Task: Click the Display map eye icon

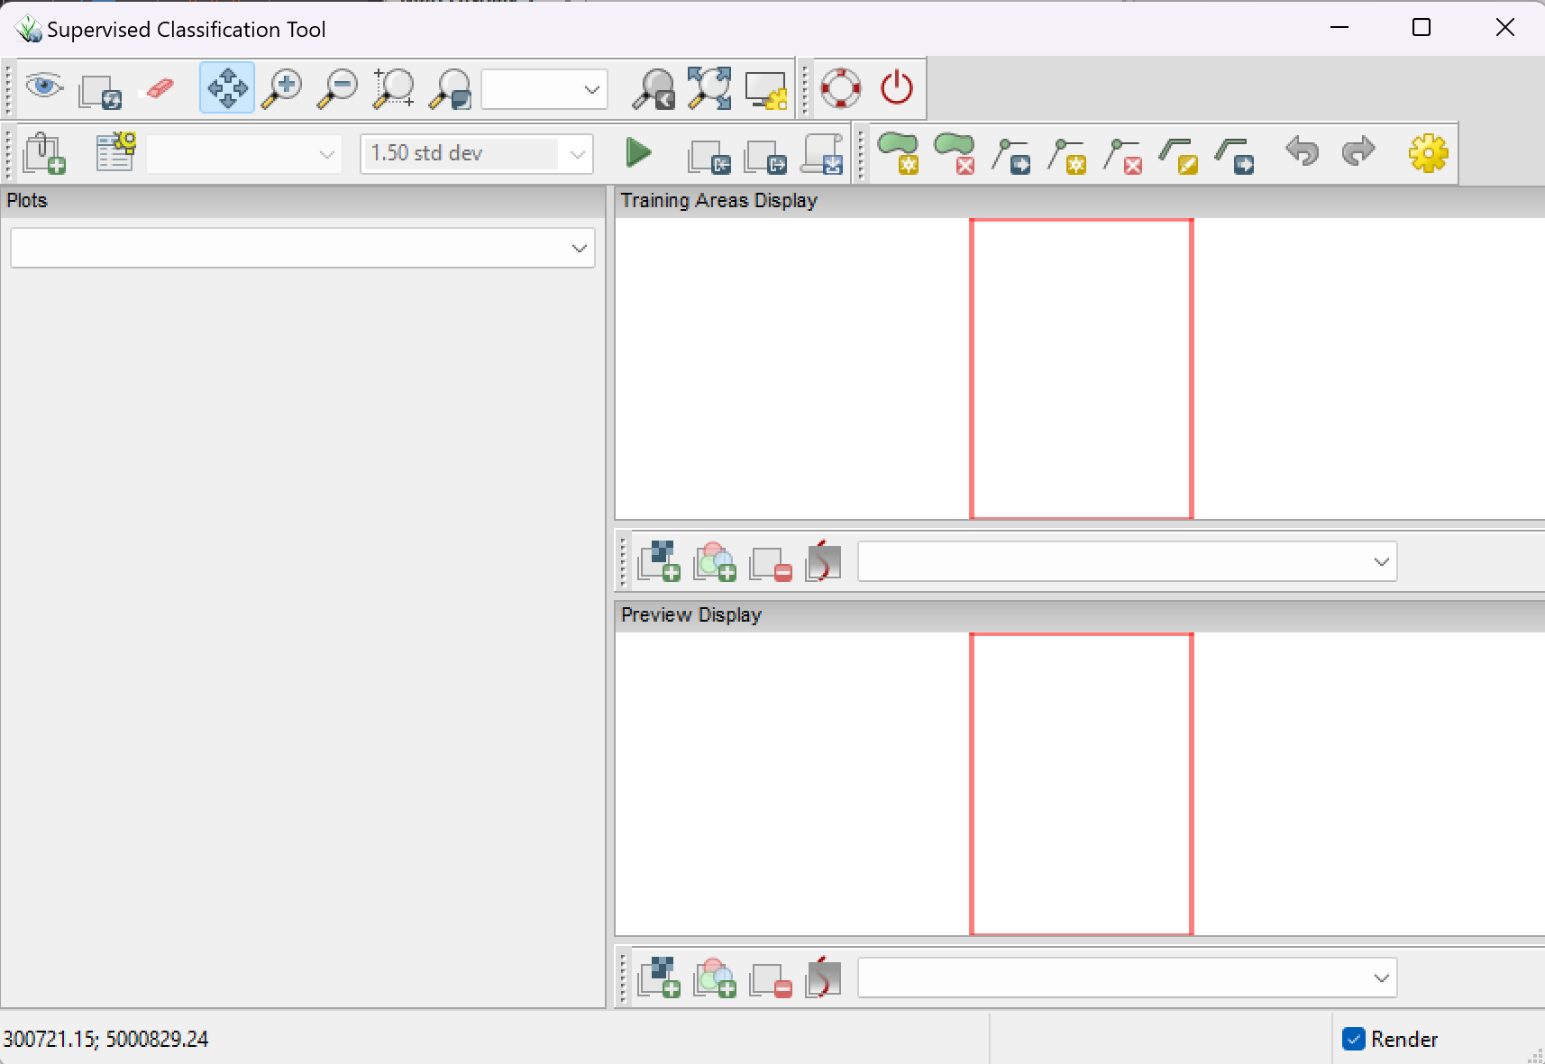Action: [x=44, y=87]
